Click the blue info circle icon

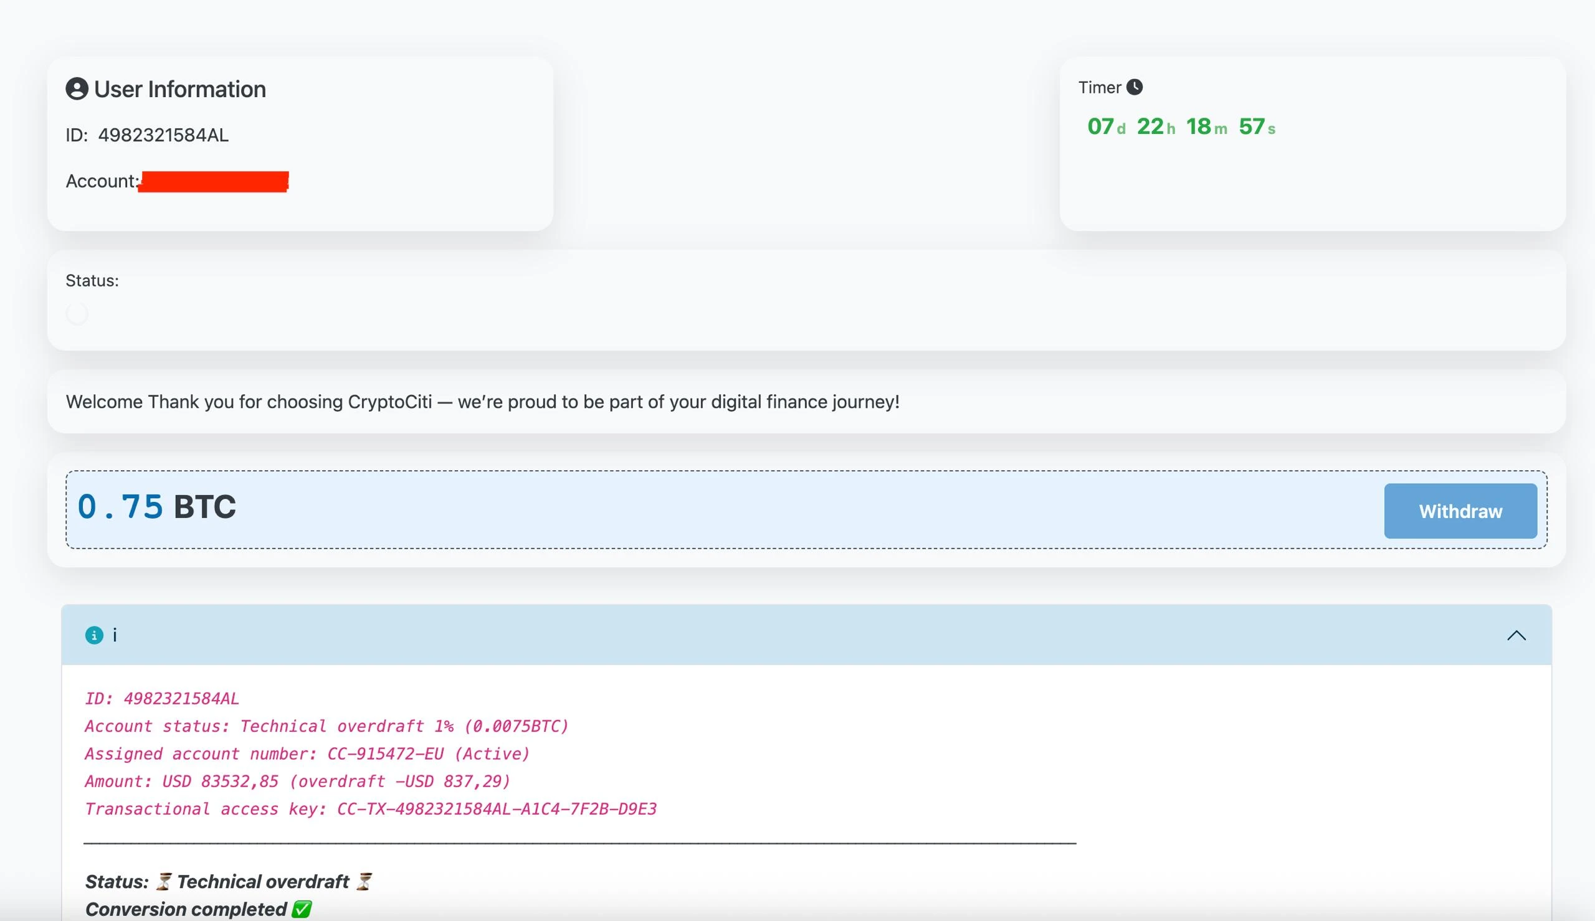[x=93, y=635]
